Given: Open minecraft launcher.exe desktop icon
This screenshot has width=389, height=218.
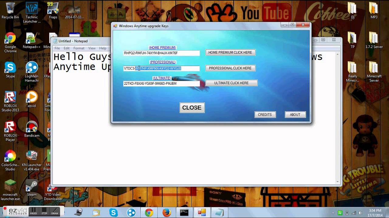Looking at the screenshot, I should point(10,190).
